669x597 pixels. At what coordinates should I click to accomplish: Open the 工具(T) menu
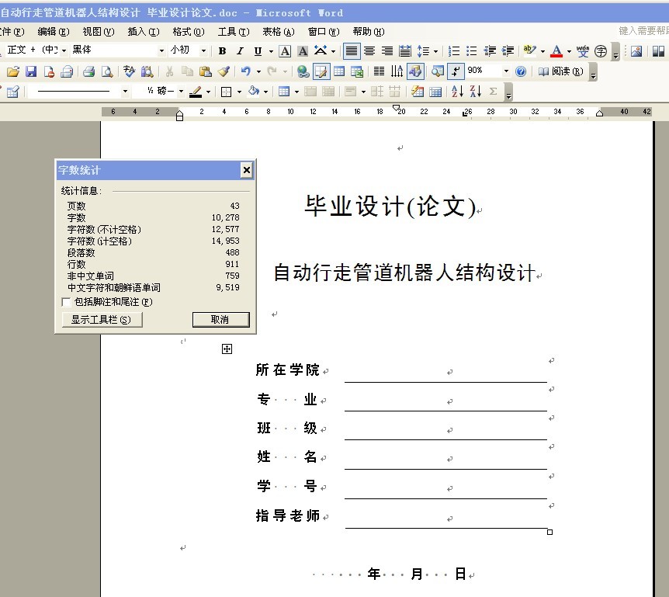pyautogui.click(x=234, y=32)
